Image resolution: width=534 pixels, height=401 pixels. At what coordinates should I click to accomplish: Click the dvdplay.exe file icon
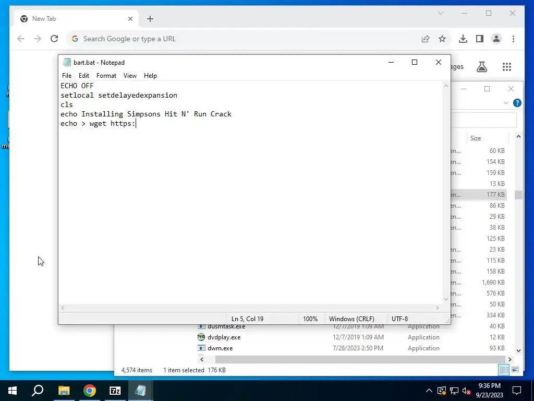201,337
